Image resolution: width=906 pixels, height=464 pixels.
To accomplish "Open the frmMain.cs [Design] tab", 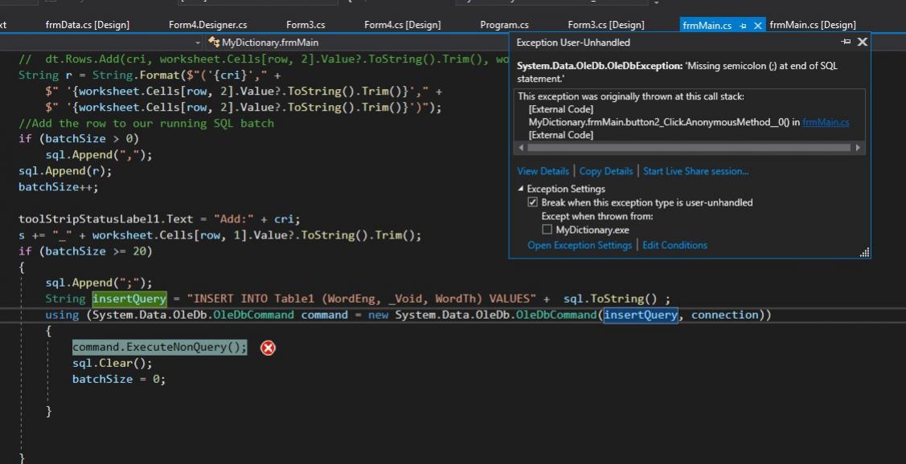I will point(812,25).
